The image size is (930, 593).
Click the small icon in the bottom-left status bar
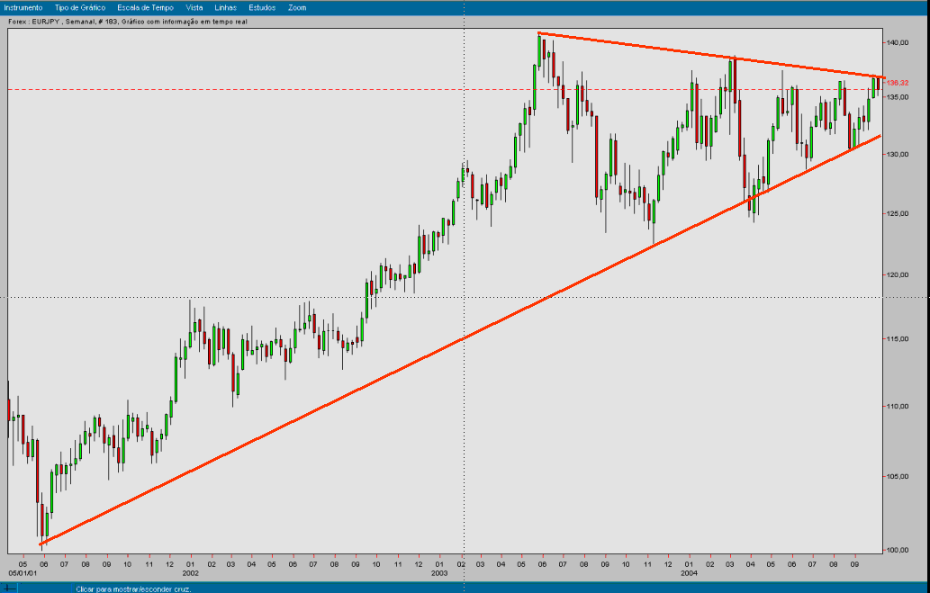(9, 587)
